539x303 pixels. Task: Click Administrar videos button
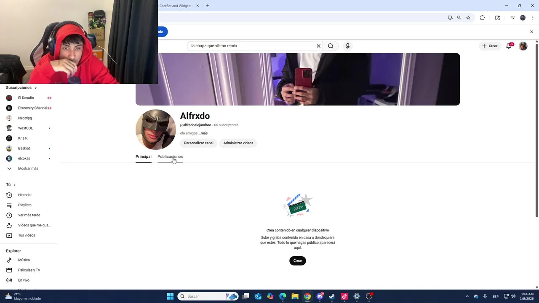coord(238,143)
